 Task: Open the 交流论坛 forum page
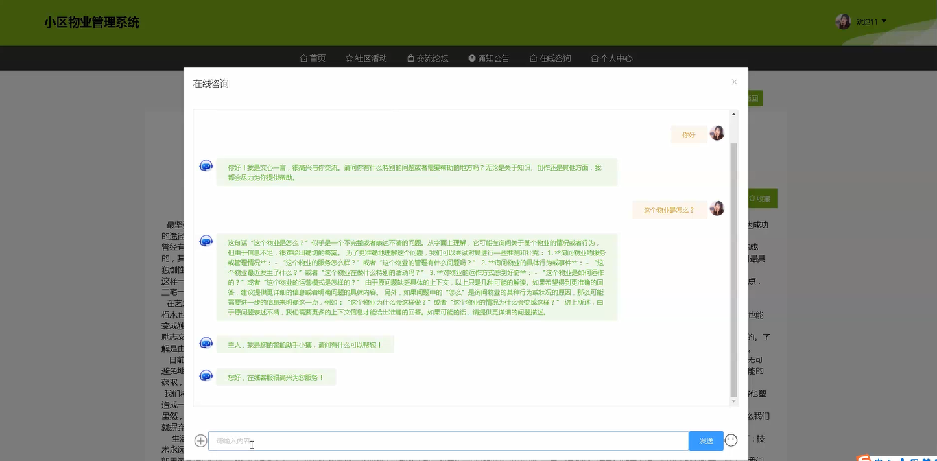click(x=428, y=58)
